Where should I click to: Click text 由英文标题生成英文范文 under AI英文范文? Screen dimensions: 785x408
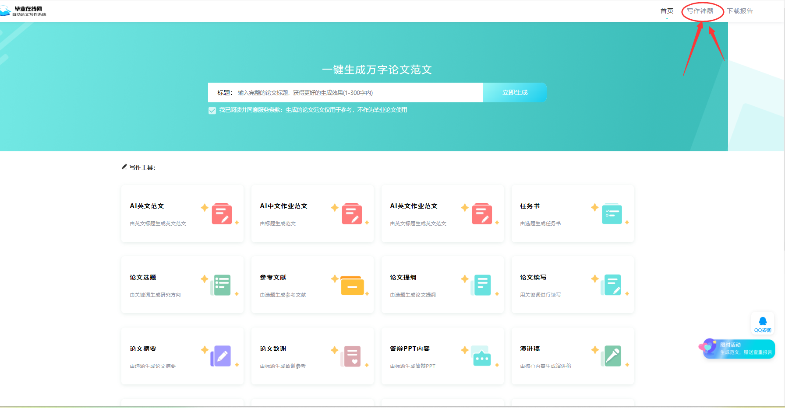[158, 223]
